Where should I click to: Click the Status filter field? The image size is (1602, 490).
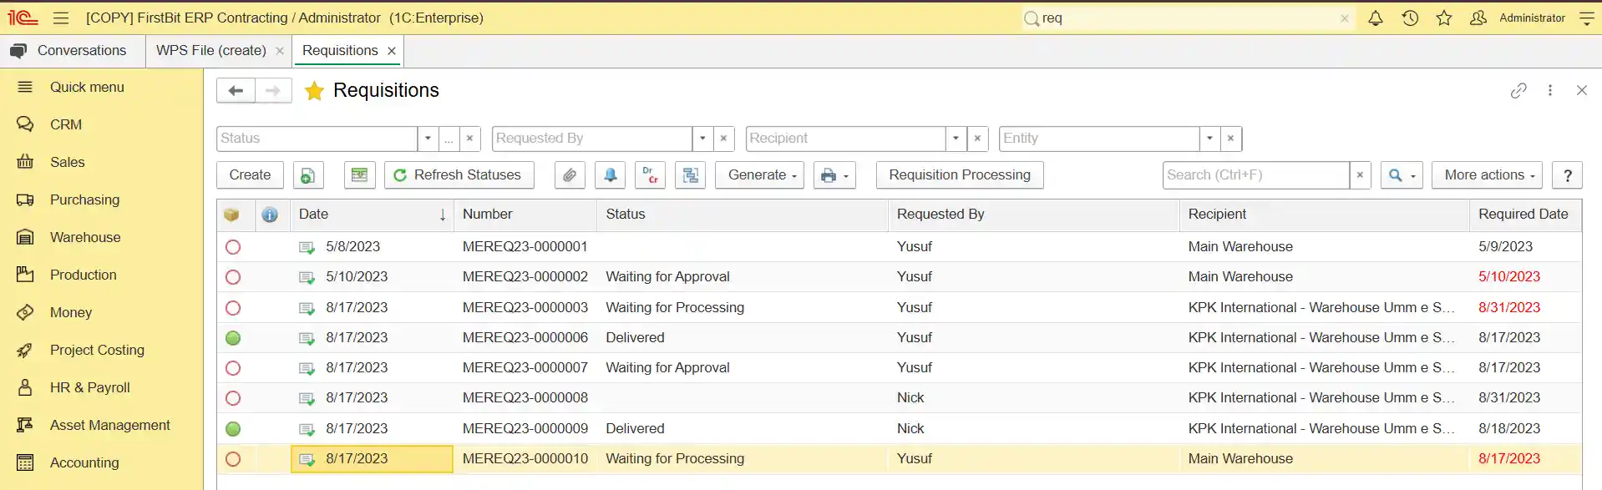click(317, 139)
